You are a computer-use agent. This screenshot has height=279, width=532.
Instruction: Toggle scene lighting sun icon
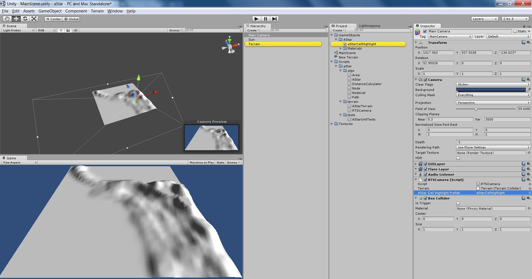coord(61,30)
